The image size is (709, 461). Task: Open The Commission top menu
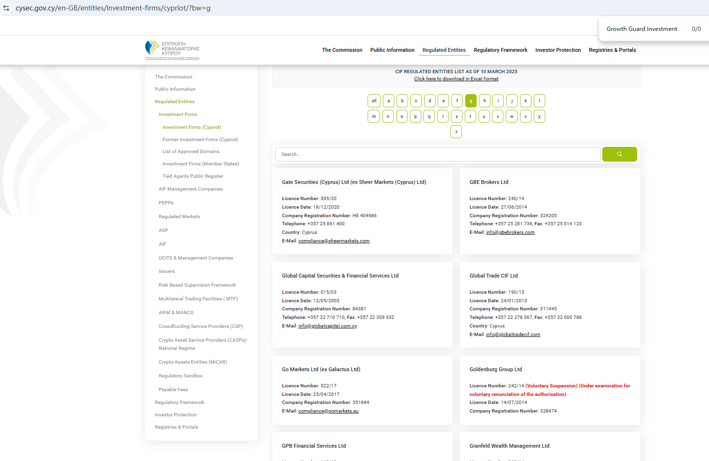(342, 50)
